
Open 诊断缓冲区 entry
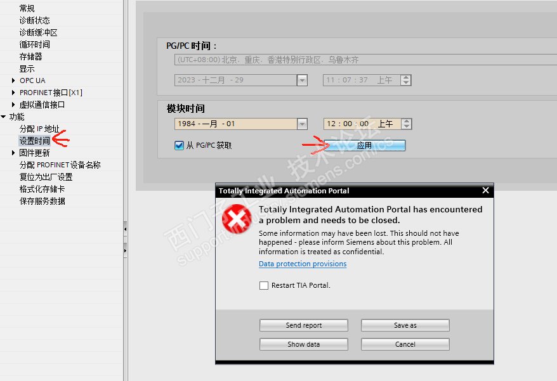tap(38, 32)
